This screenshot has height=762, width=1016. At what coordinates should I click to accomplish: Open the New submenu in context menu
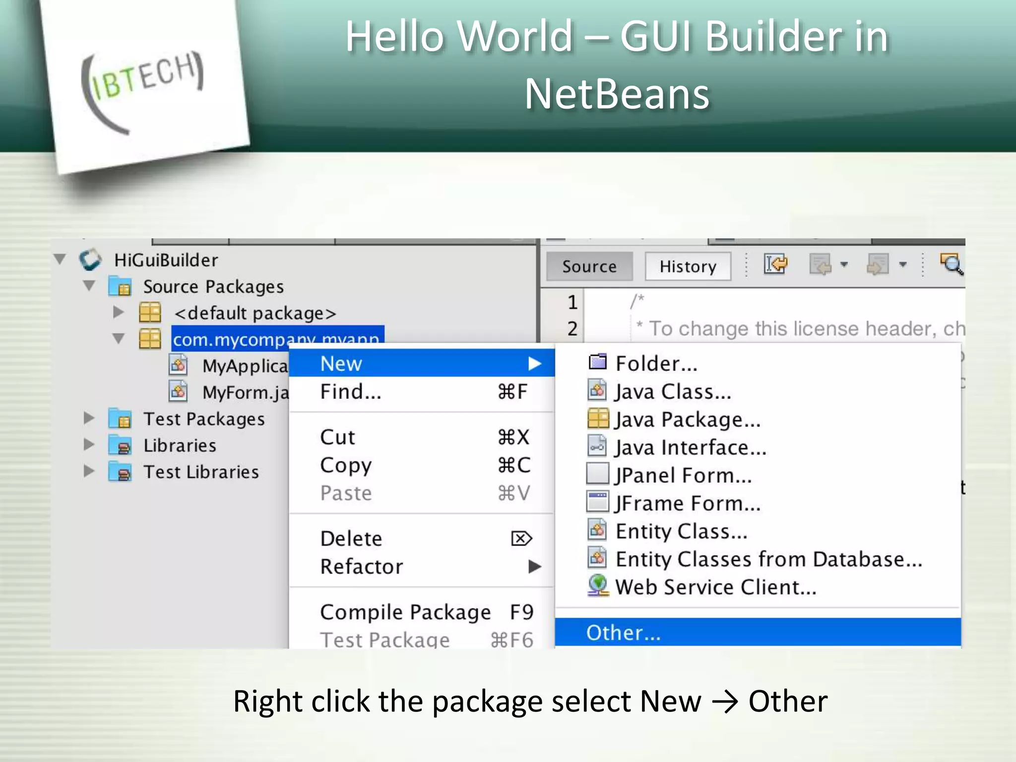[422, 363]
